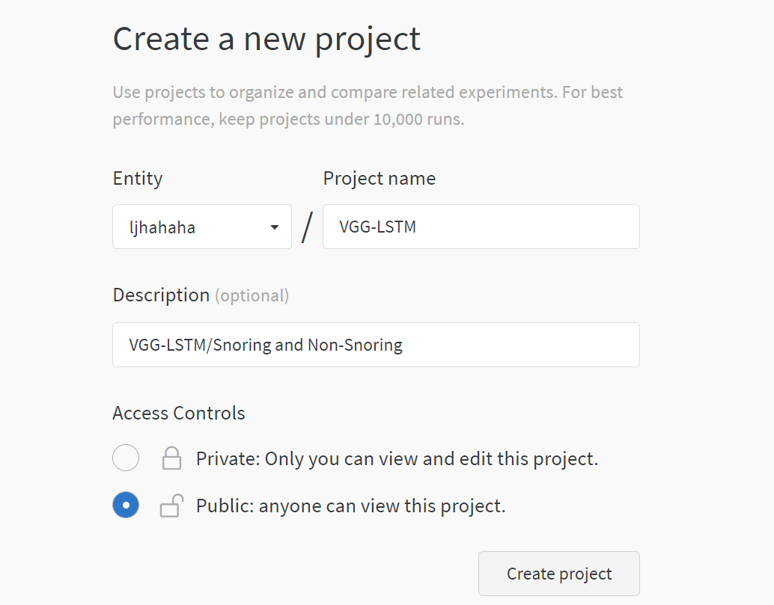Focus the Project name field containing VGG-LSTM
774x605 pixels.
[481, 227]
